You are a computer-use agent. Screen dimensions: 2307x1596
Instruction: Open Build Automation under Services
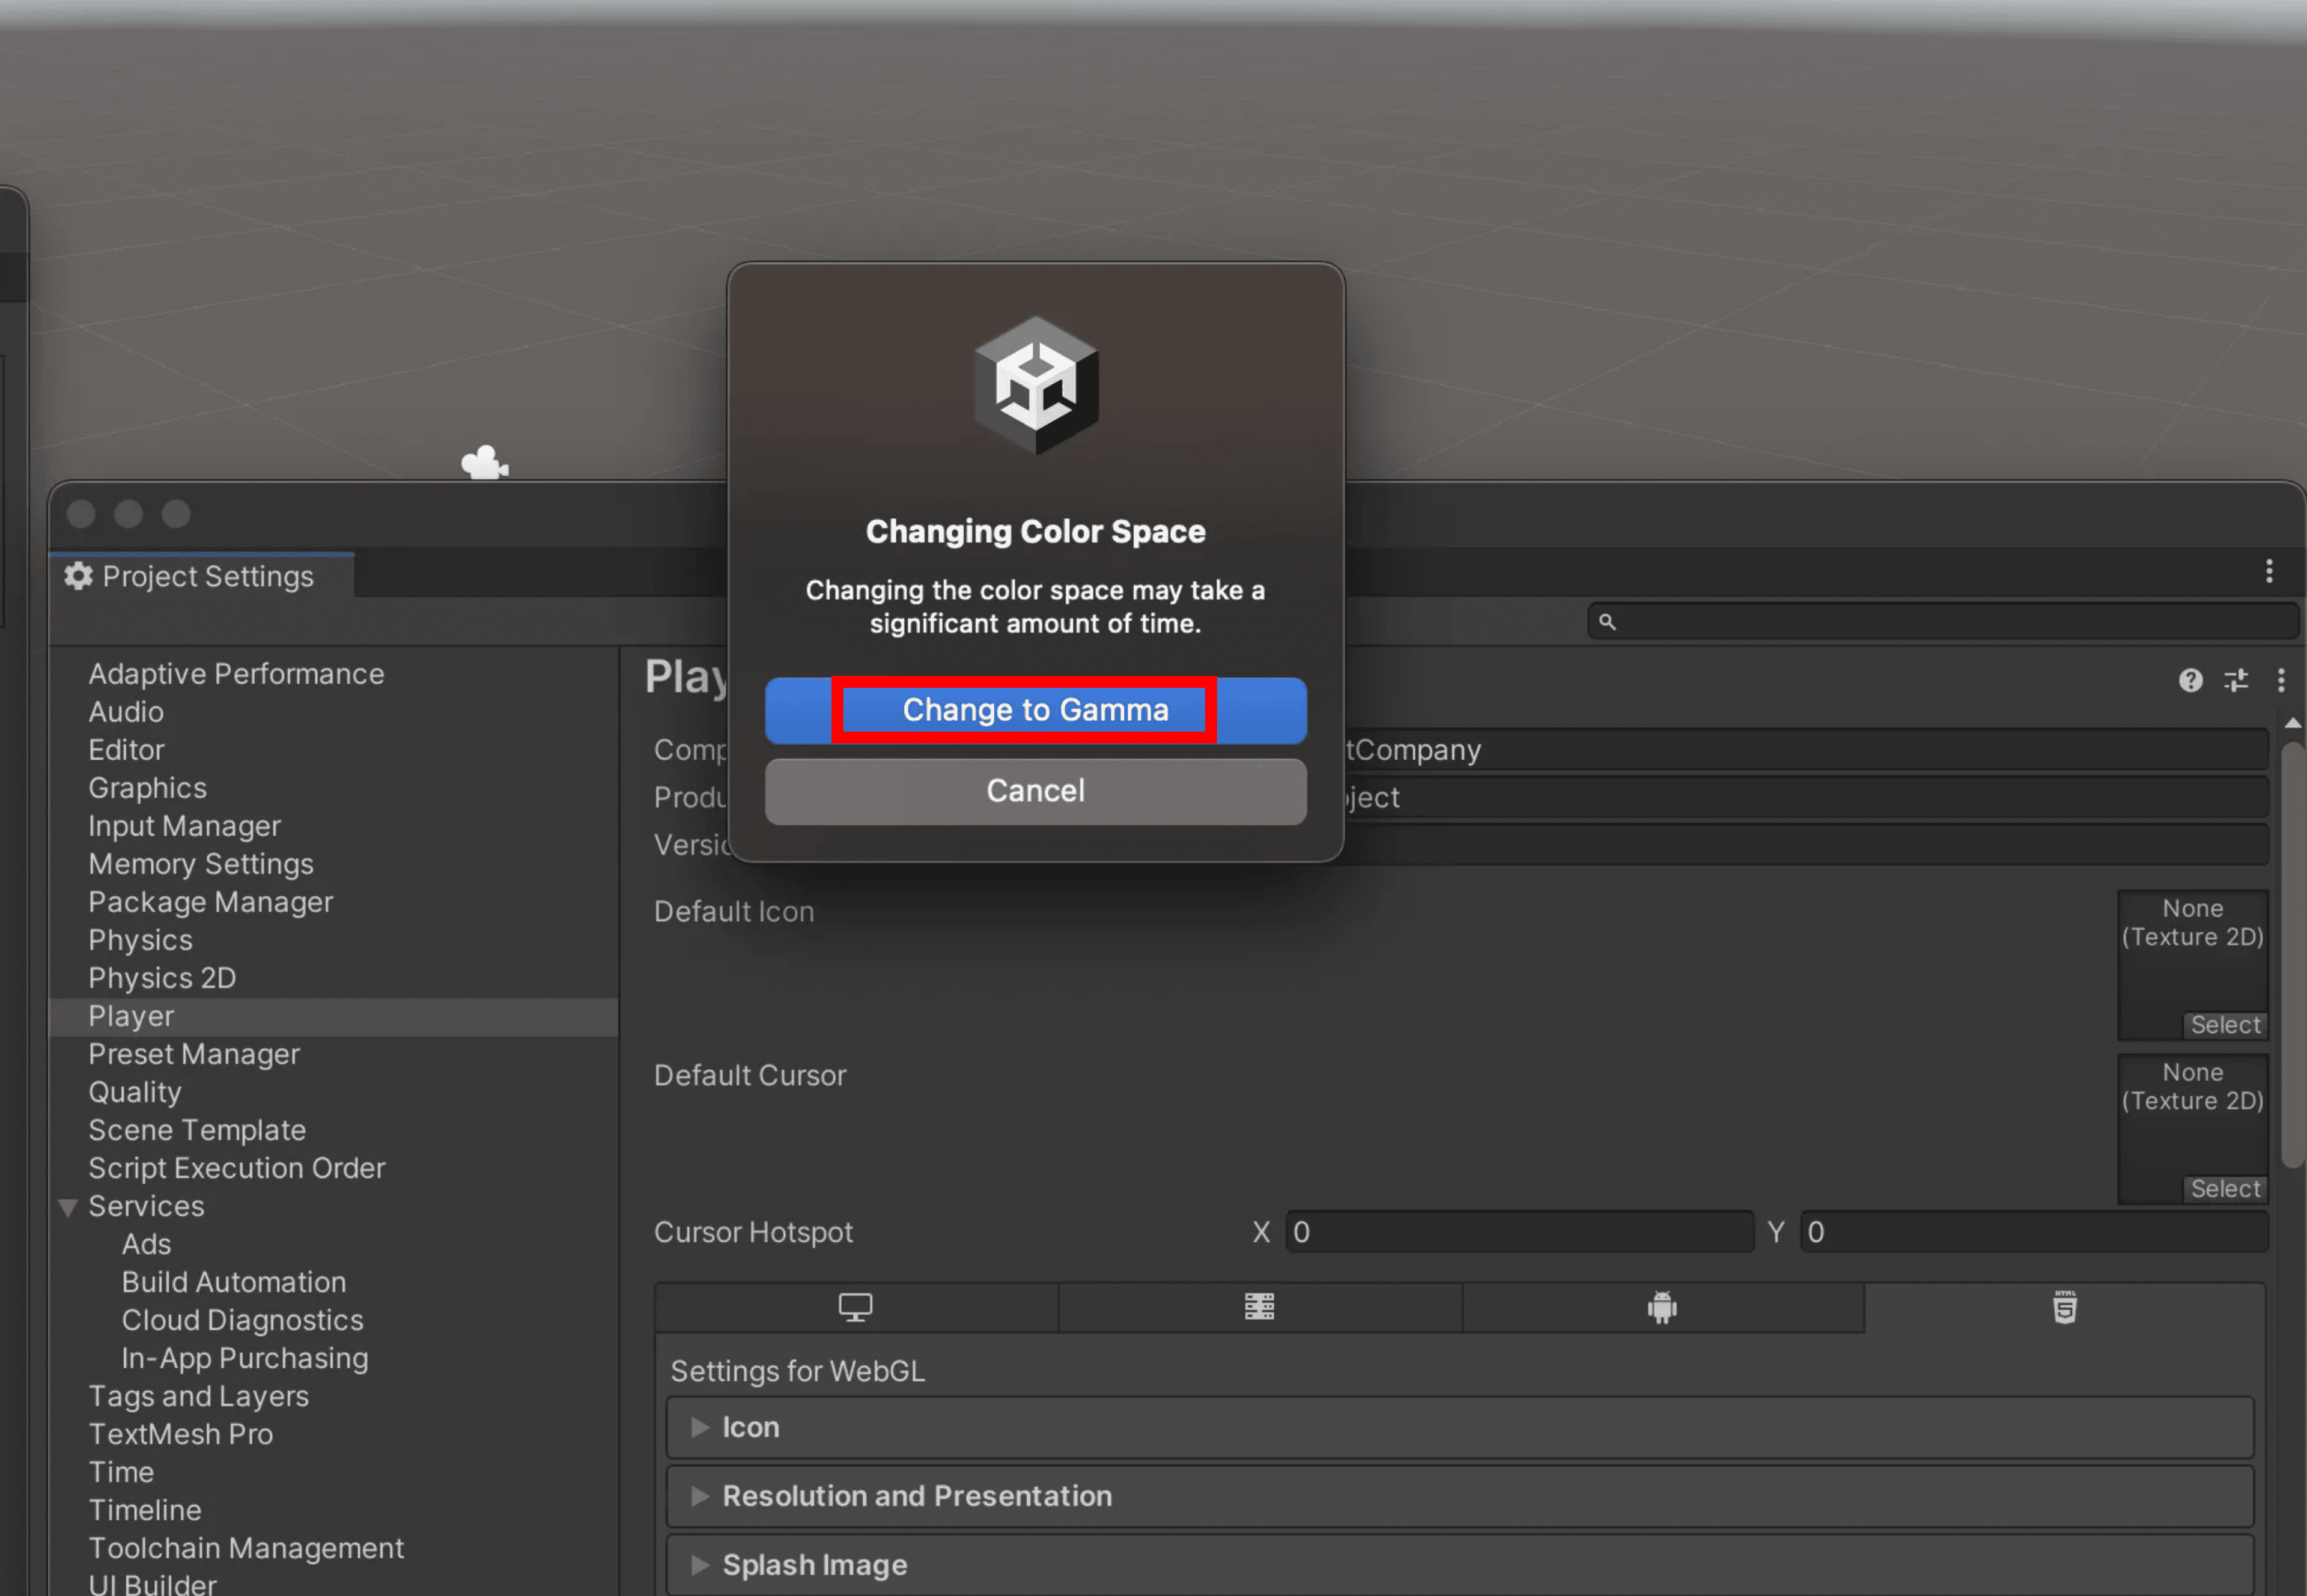pos(234,1282)
